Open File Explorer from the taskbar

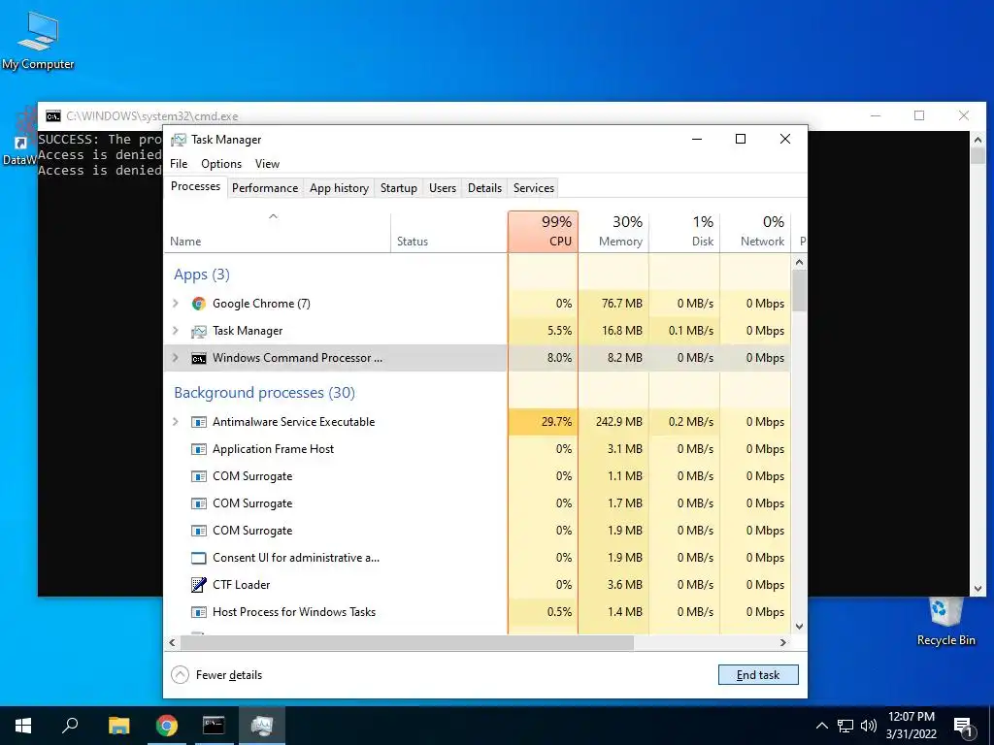(x=118, y=726)
